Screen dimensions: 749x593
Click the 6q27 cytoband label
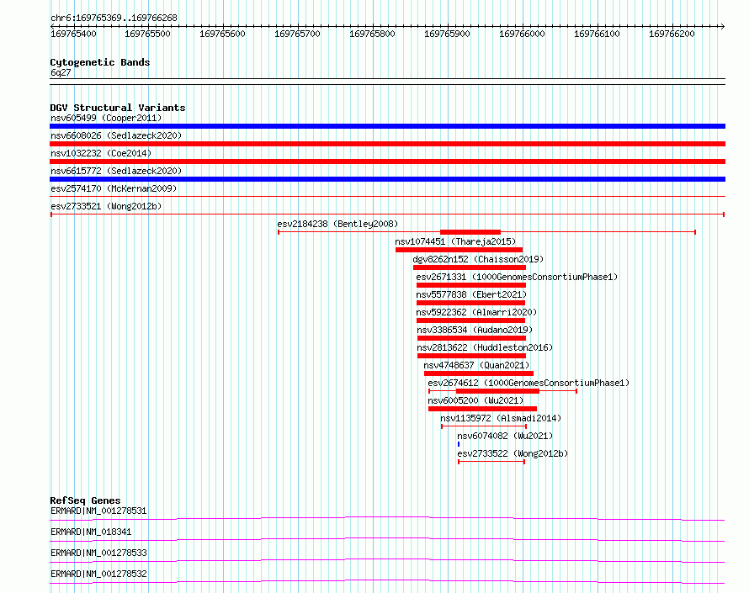coord(61,72)
